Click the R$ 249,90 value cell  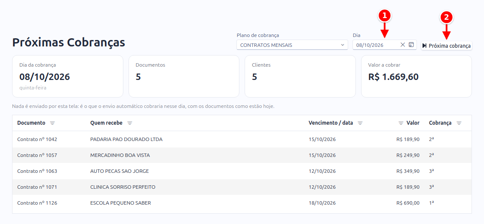[x=408, y=155]
